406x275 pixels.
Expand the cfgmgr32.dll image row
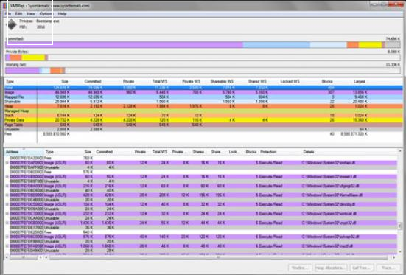7,186
